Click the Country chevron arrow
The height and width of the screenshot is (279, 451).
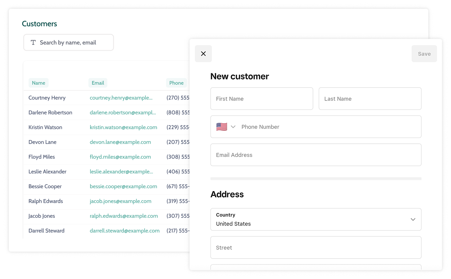413,220
